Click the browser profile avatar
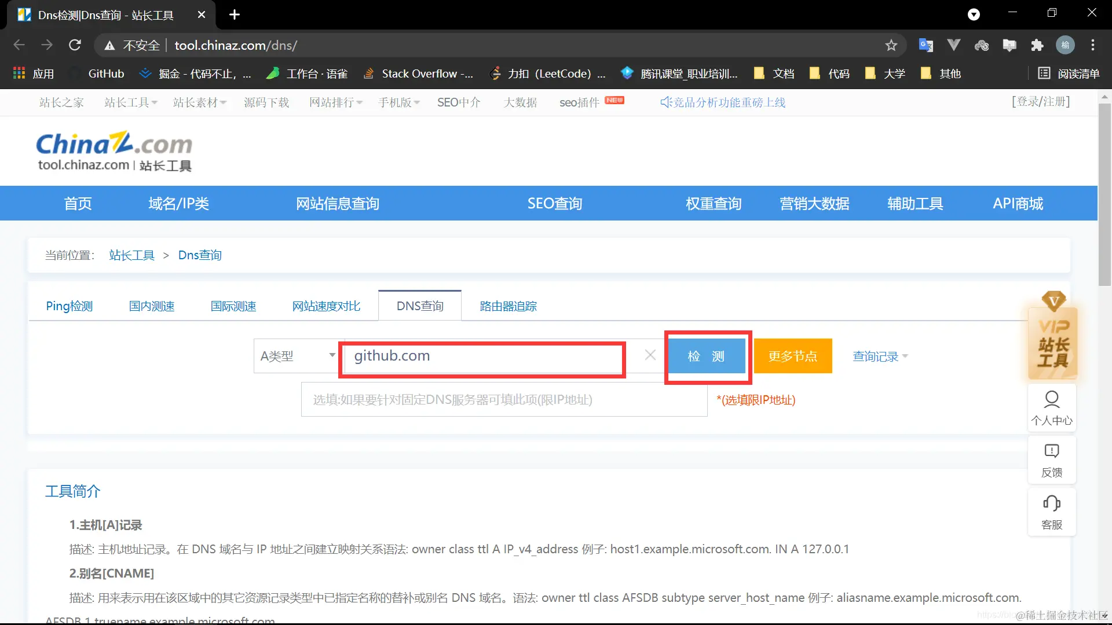Screen dimensions: 1112x625 pos(1065,45)
